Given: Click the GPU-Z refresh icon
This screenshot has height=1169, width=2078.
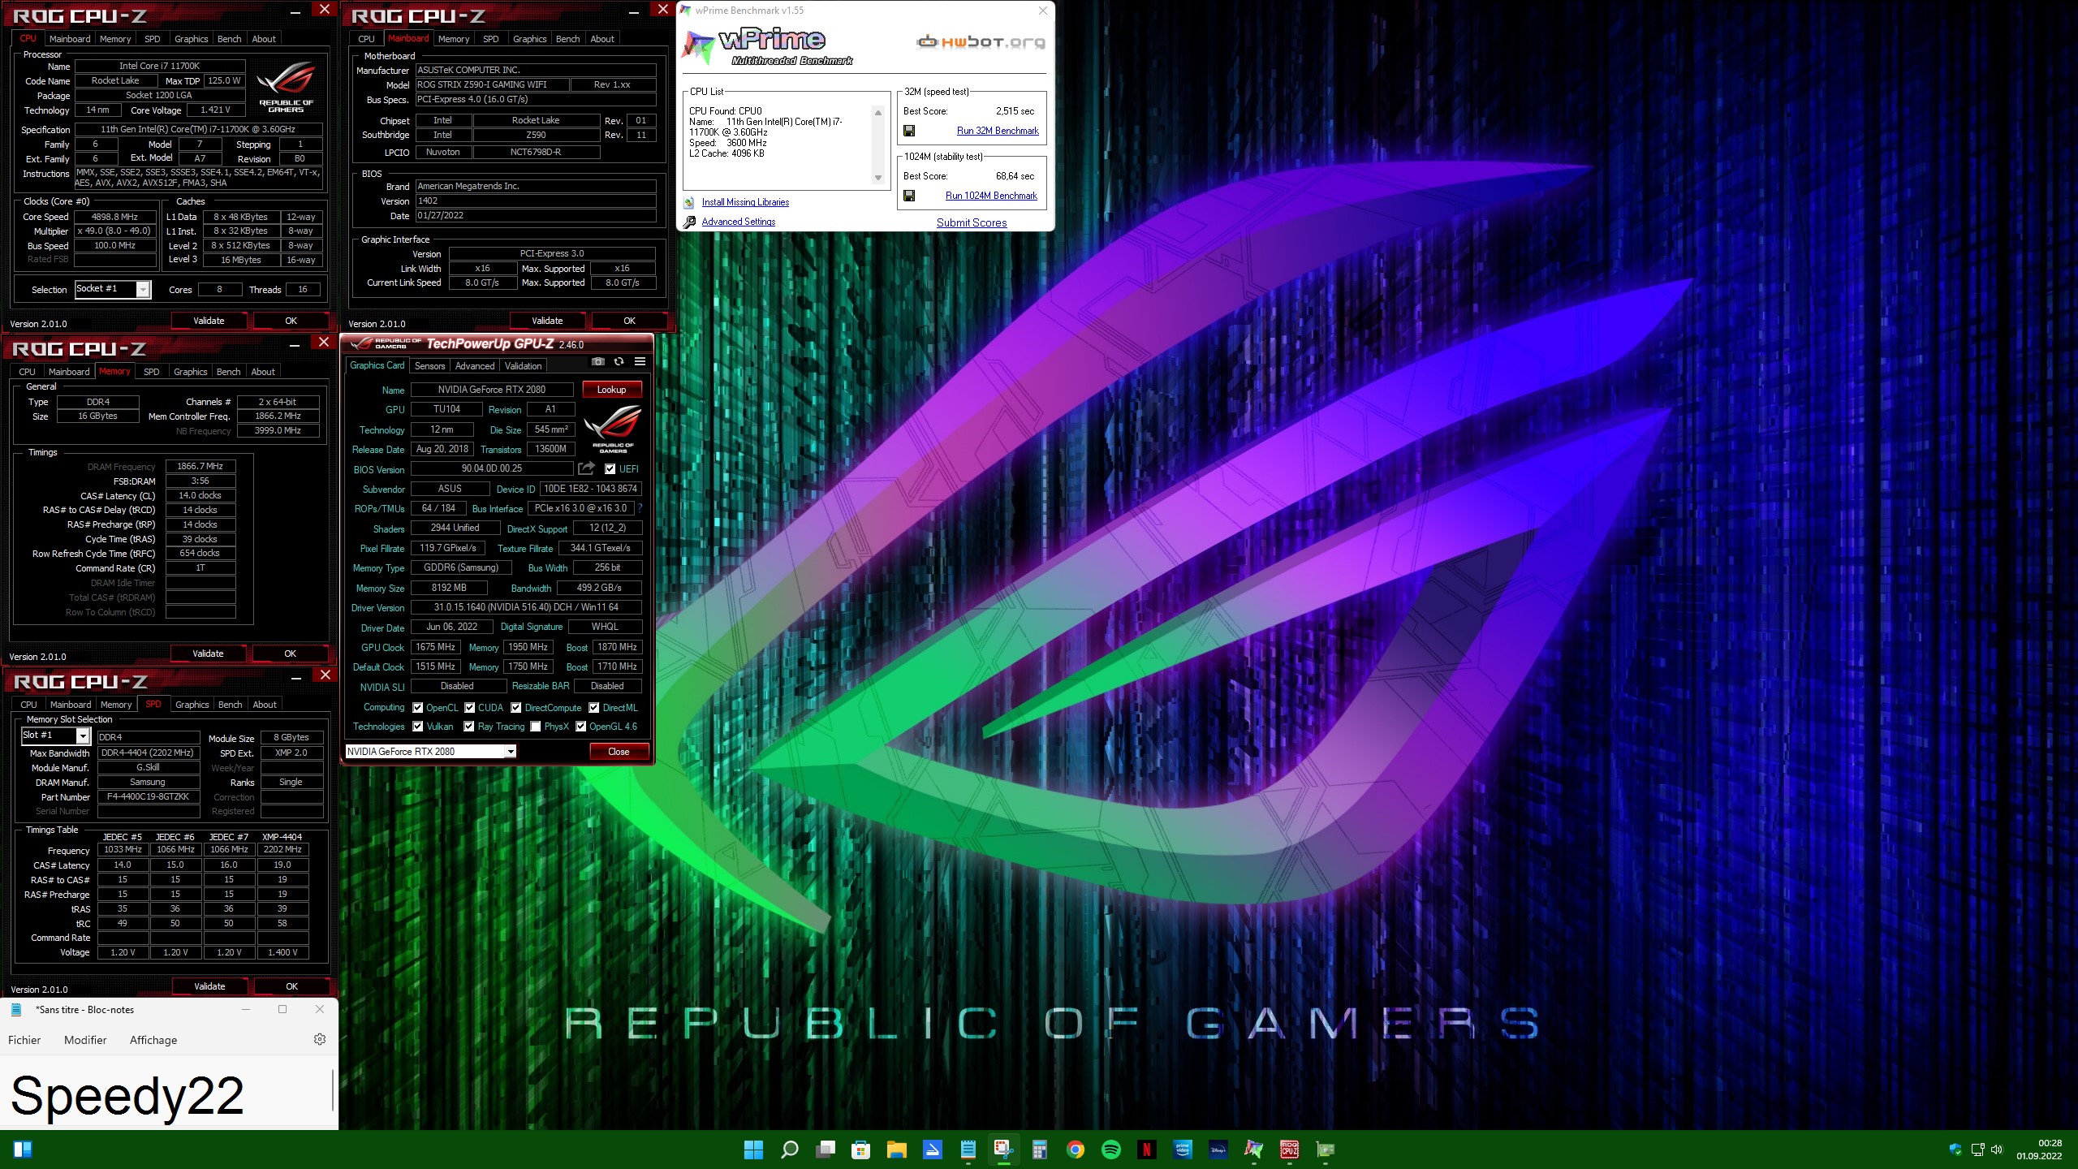Looking at the screenshot, I should coord(619,362).
